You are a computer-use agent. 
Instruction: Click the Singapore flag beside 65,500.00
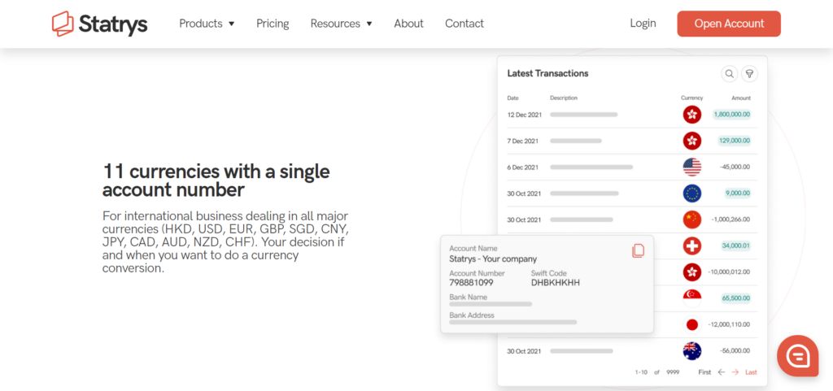[691, 298]
